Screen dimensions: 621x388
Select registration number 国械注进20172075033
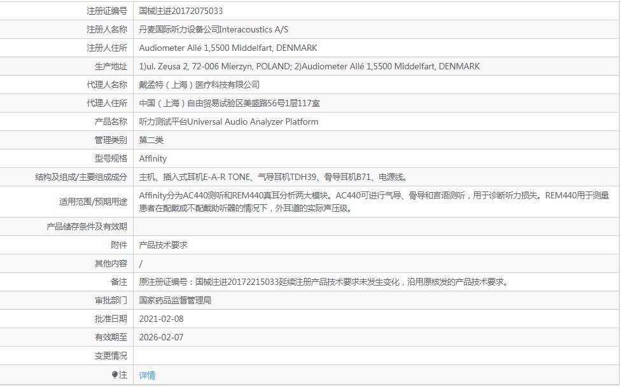(x=181, y=11)
